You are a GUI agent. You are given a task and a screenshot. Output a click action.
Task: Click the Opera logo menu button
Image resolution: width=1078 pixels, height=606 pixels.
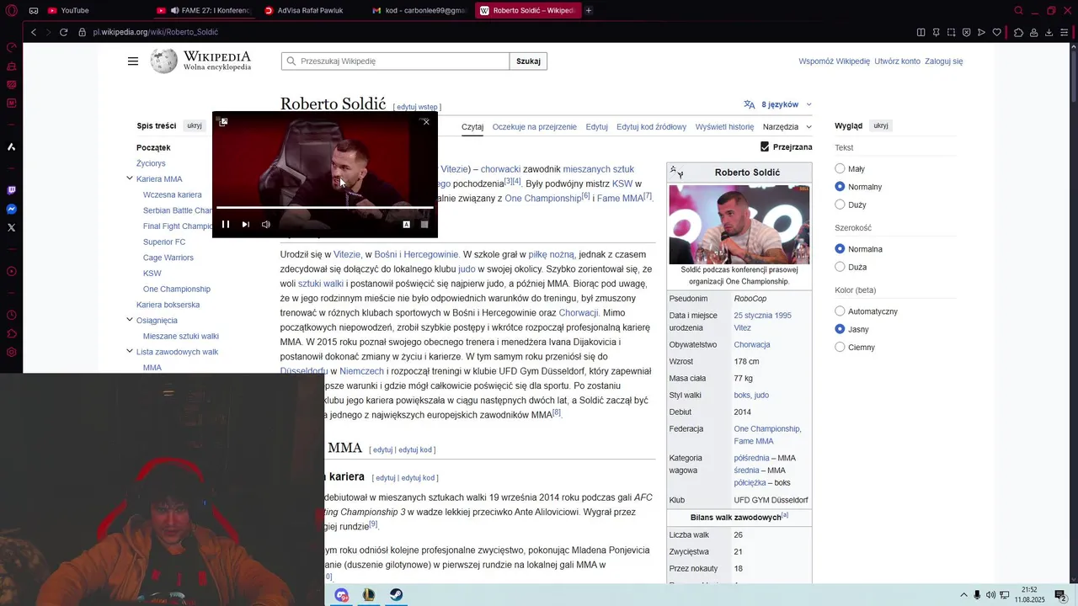pyautogui.click(x=12, y=10)
